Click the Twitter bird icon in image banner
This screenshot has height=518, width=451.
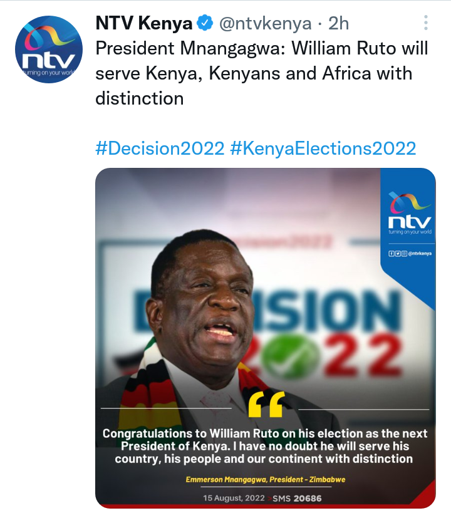[398, 254]
